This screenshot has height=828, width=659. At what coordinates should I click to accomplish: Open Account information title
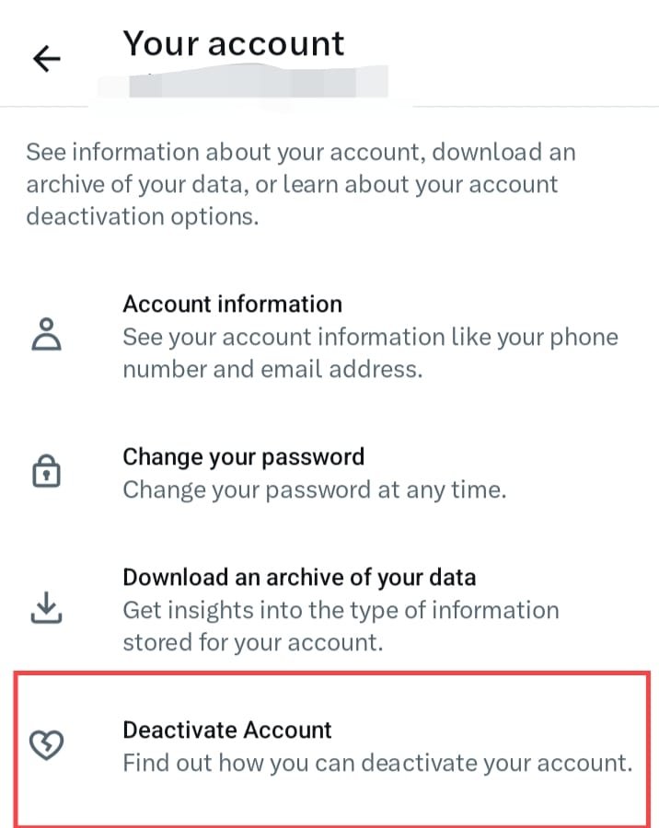point(233,305)
